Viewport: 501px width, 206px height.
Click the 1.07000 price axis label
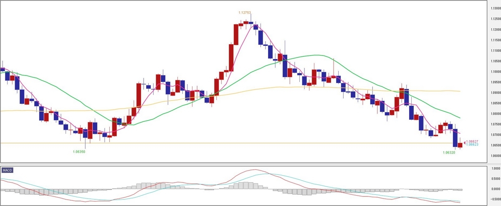tap(496, 135)
